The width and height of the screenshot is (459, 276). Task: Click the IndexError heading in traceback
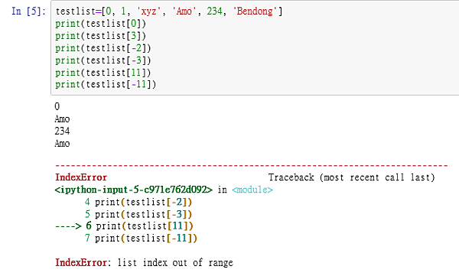[81, 177]
